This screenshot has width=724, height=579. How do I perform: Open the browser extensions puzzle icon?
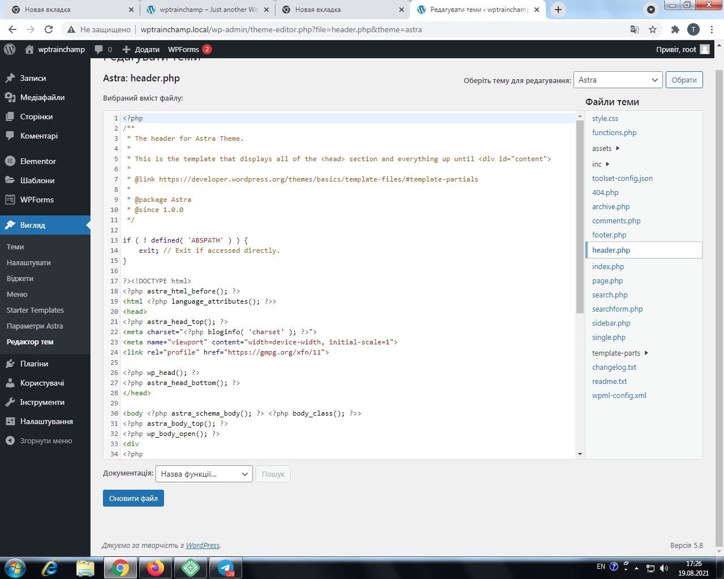(x=675, y=29)
